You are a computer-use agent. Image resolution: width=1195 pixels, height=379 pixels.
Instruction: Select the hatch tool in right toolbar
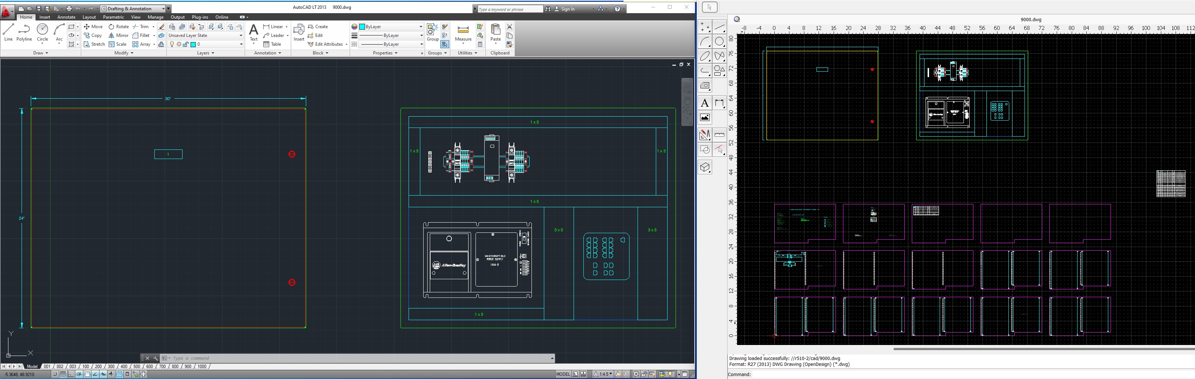(704, 86)
